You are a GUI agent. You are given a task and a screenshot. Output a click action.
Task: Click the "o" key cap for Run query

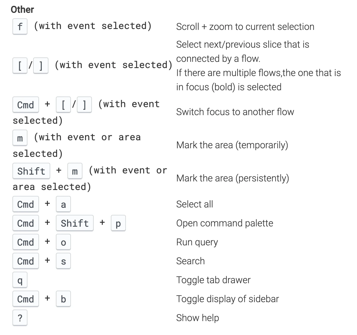[x=63, y=242]
